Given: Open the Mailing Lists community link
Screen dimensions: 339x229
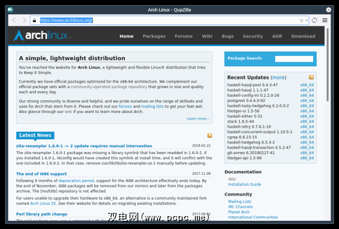Looking at the screenshot, I should pos(239,202).
